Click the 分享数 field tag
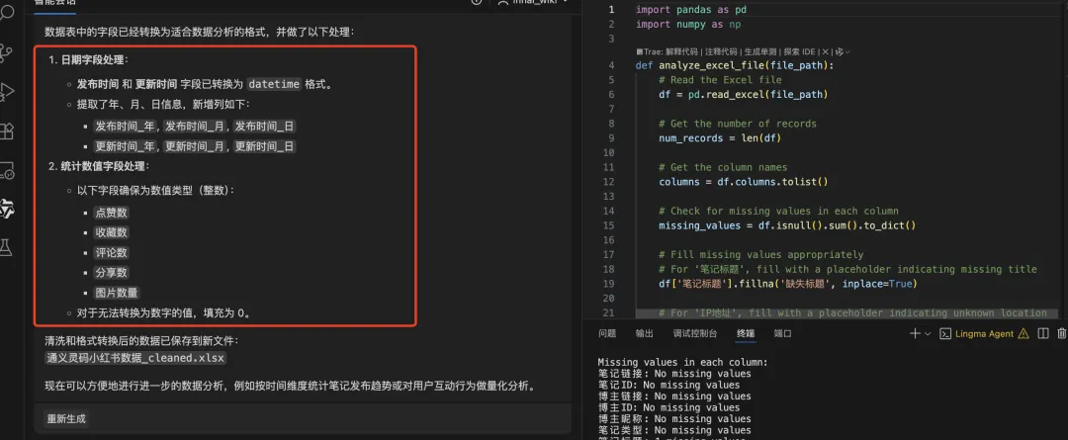 [x=111, y=273]
